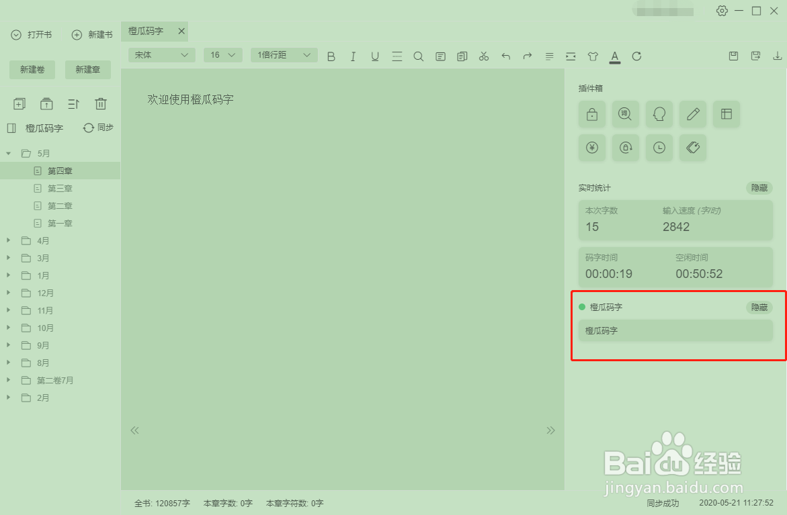Close the 橙瓜码字 document tab

click(181, 31)
